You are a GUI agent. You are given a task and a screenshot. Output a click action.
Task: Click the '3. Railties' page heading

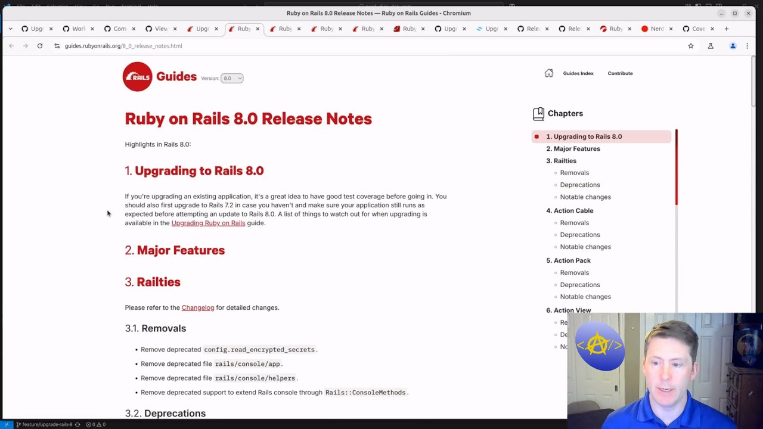pyautogui.click(x=153, y=282)
